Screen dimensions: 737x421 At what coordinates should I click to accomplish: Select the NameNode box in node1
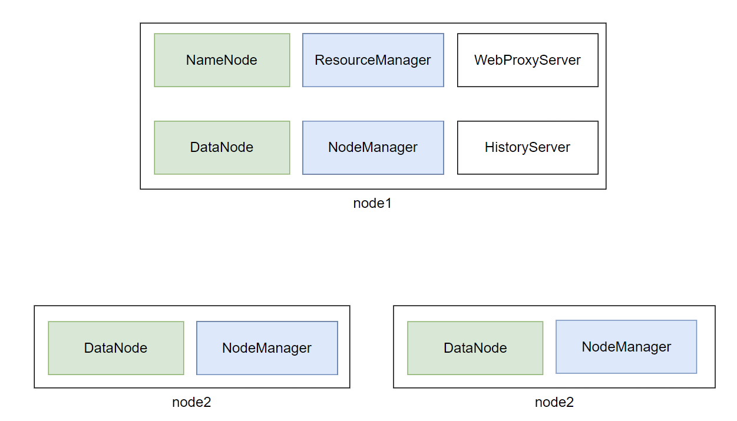(x=222, y=59)
